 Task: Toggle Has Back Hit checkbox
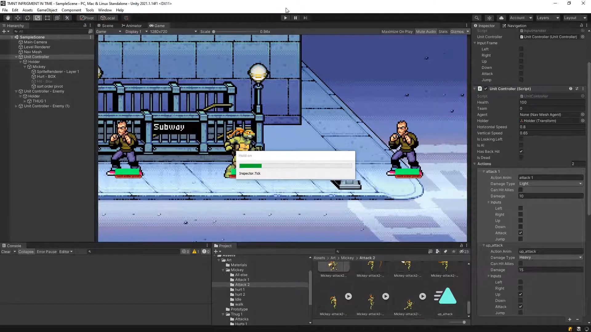[x=521, y=152]
